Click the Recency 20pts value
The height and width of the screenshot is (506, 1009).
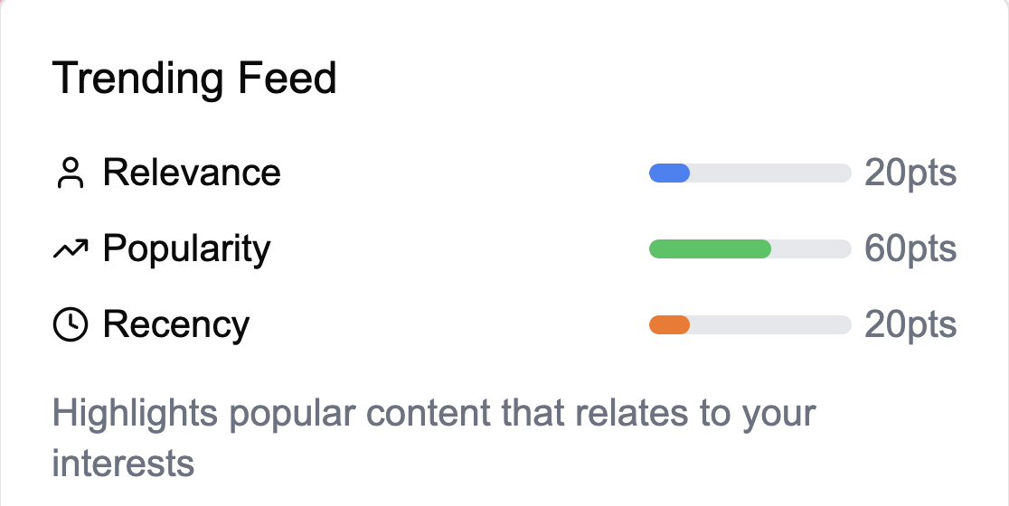click(x=910, y=325)
